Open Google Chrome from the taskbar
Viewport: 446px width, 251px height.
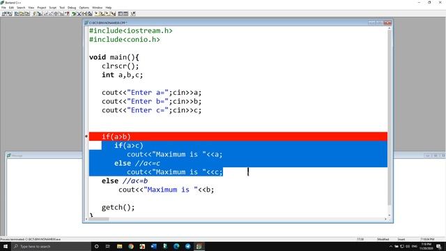click(x=131, y=246)
